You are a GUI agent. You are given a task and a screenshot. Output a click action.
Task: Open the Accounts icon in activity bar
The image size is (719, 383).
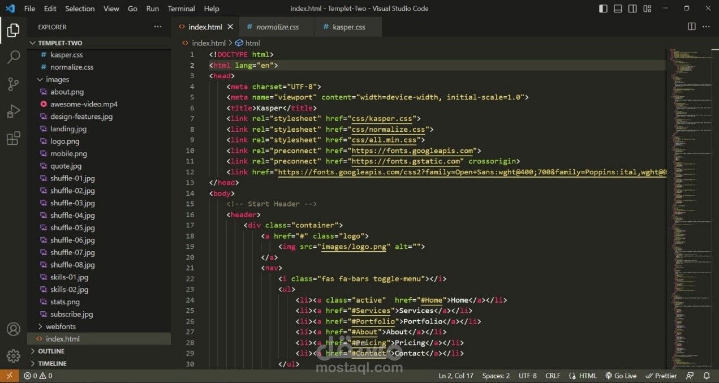coord(14,329)
